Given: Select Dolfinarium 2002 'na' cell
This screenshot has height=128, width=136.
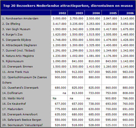Looking at the screenshot, I should [x=64, y=93].
